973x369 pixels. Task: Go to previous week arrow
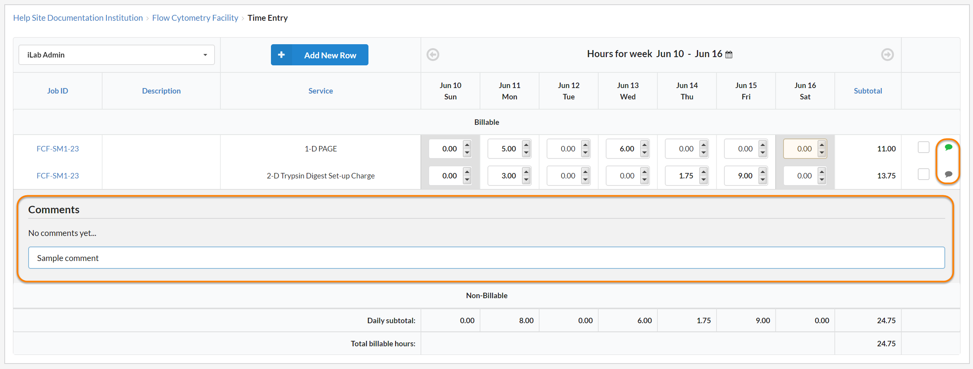click(x=433, y=54)
